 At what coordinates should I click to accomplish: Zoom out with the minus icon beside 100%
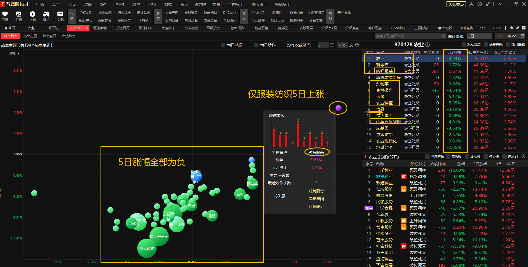point(489,28)
